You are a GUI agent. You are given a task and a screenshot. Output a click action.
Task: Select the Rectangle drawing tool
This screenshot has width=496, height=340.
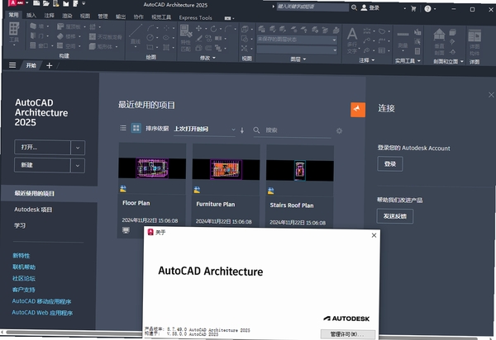tap(150, 47)
